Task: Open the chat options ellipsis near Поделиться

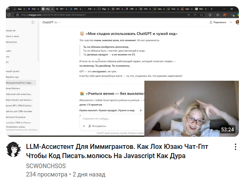Action: coord(231,22)
